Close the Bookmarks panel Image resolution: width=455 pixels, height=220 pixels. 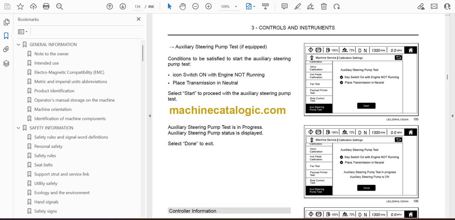(x=139, y=19)
